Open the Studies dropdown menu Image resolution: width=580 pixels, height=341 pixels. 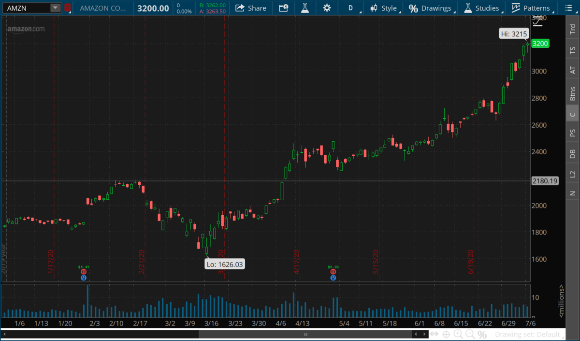pyautogui.click(x=483, y=8)
